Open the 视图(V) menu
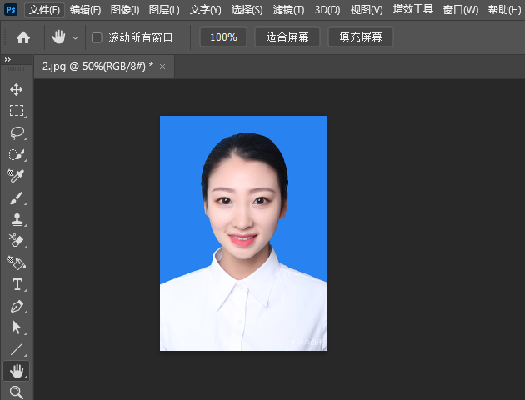Screen dimensions: 525x400 tap(367, 10)
